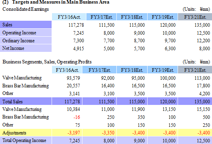Click the "Business Segments, Sales, Operating Profits" title
Image resolution: width=212 pixels, height=144 pixels.
[47, 62]
